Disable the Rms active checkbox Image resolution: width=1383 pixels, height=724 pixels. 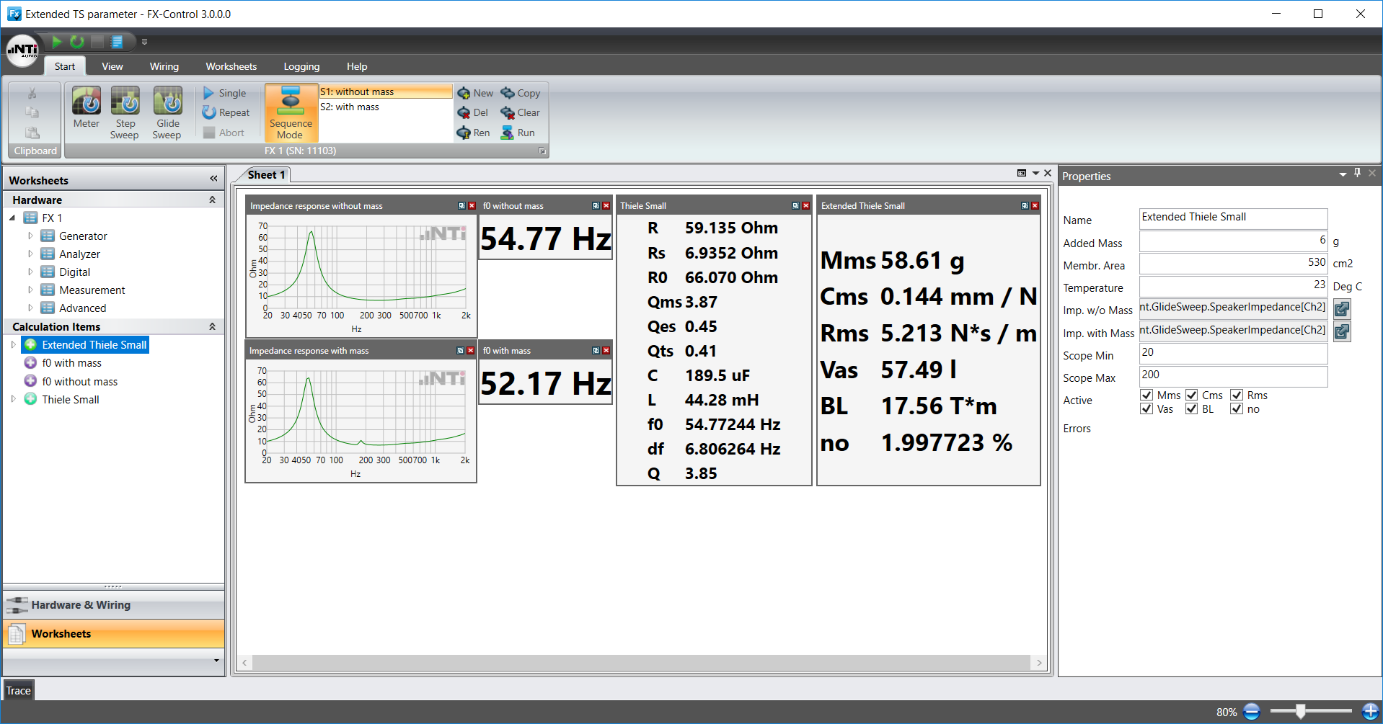1237,395
